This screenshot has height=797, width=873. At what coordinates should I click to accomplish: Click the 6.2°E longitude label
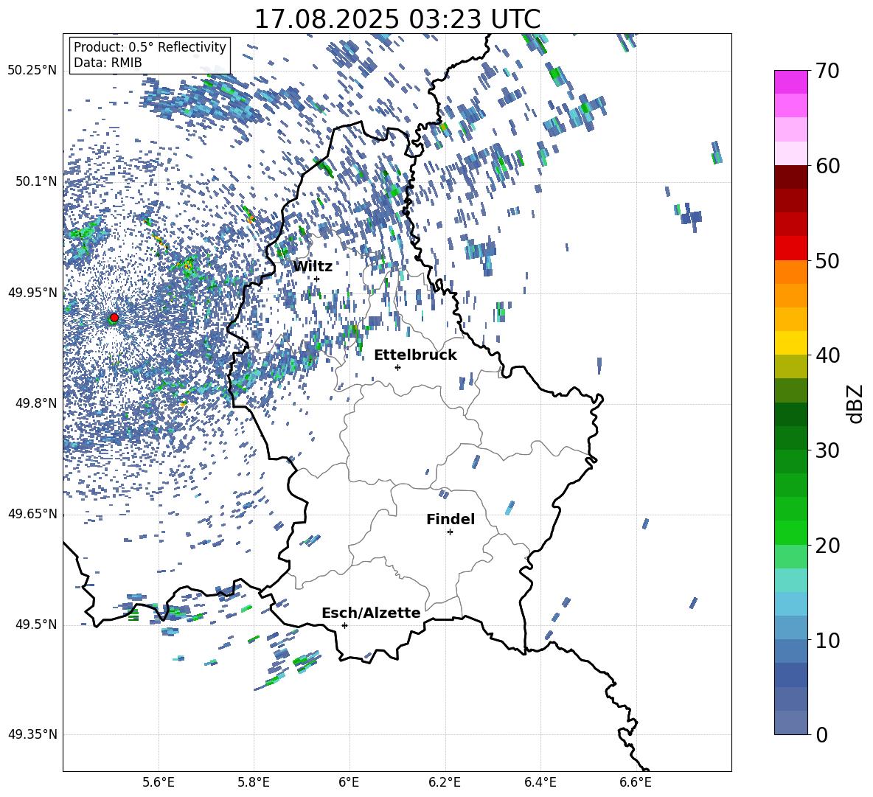tap(445, 782)
